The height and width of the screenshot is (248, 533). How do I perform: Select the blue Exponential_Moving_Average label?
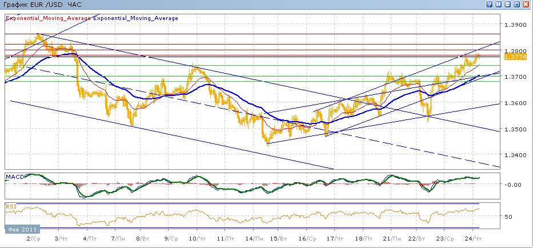click(135, 18)
